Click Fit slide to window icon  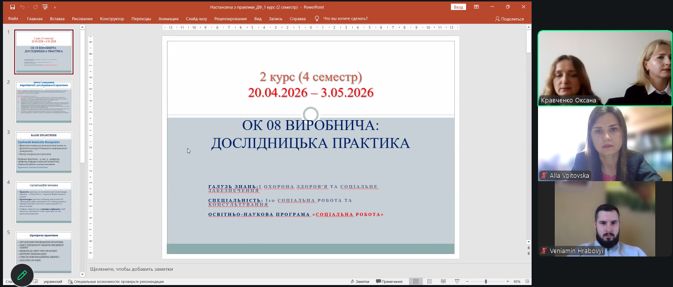pyautogui.click(x=527, y=282)
